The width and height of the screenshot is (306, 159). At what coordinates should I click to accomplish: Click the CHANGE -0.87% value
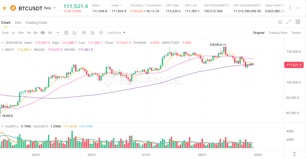pos(154,43)
